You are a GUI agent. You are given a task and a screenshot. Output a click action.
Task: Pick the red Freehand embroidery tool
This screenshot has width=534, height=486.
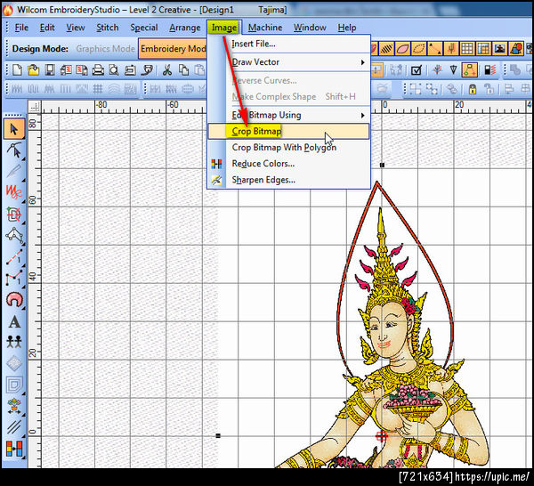click(14, 191)
